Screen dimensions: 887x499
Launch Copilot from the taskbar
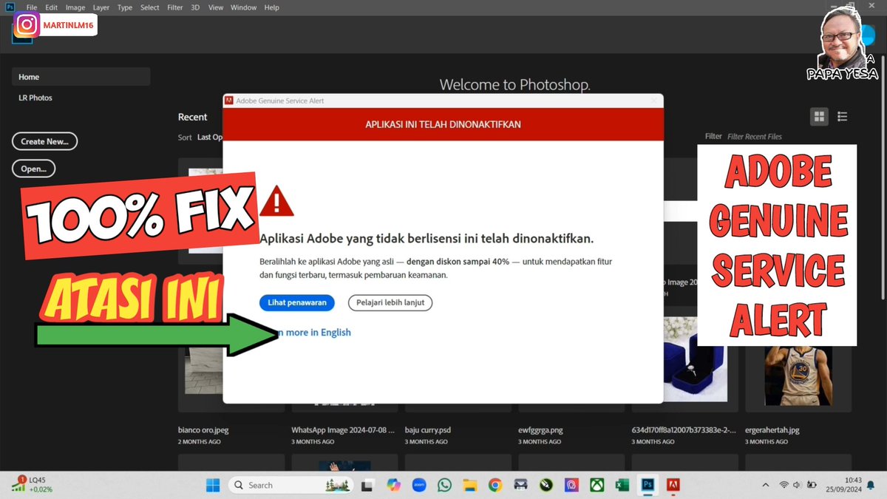pos(393,485)
